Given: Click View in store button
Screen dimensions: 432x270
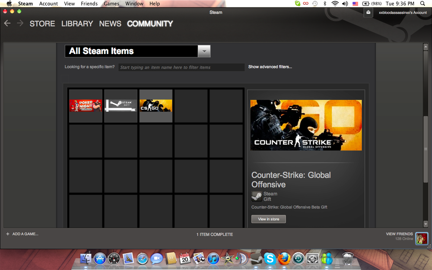Looking at the screenshot, I should click(x=269, y=219).
